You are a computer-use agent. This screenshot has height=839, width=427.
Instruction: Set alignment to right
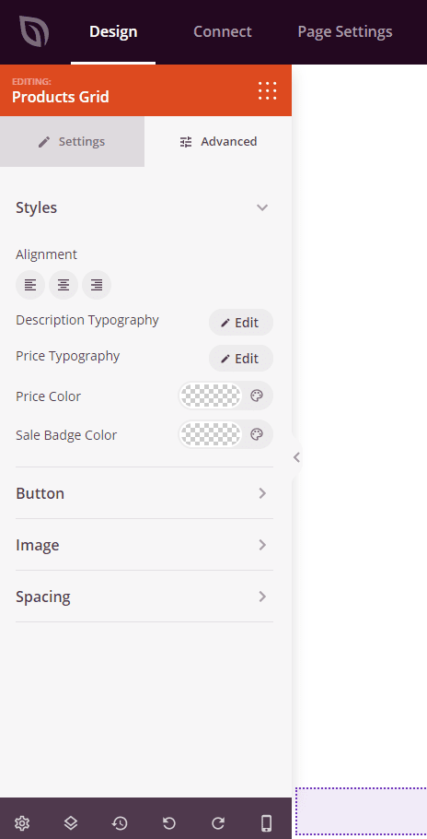coord(97,285)
